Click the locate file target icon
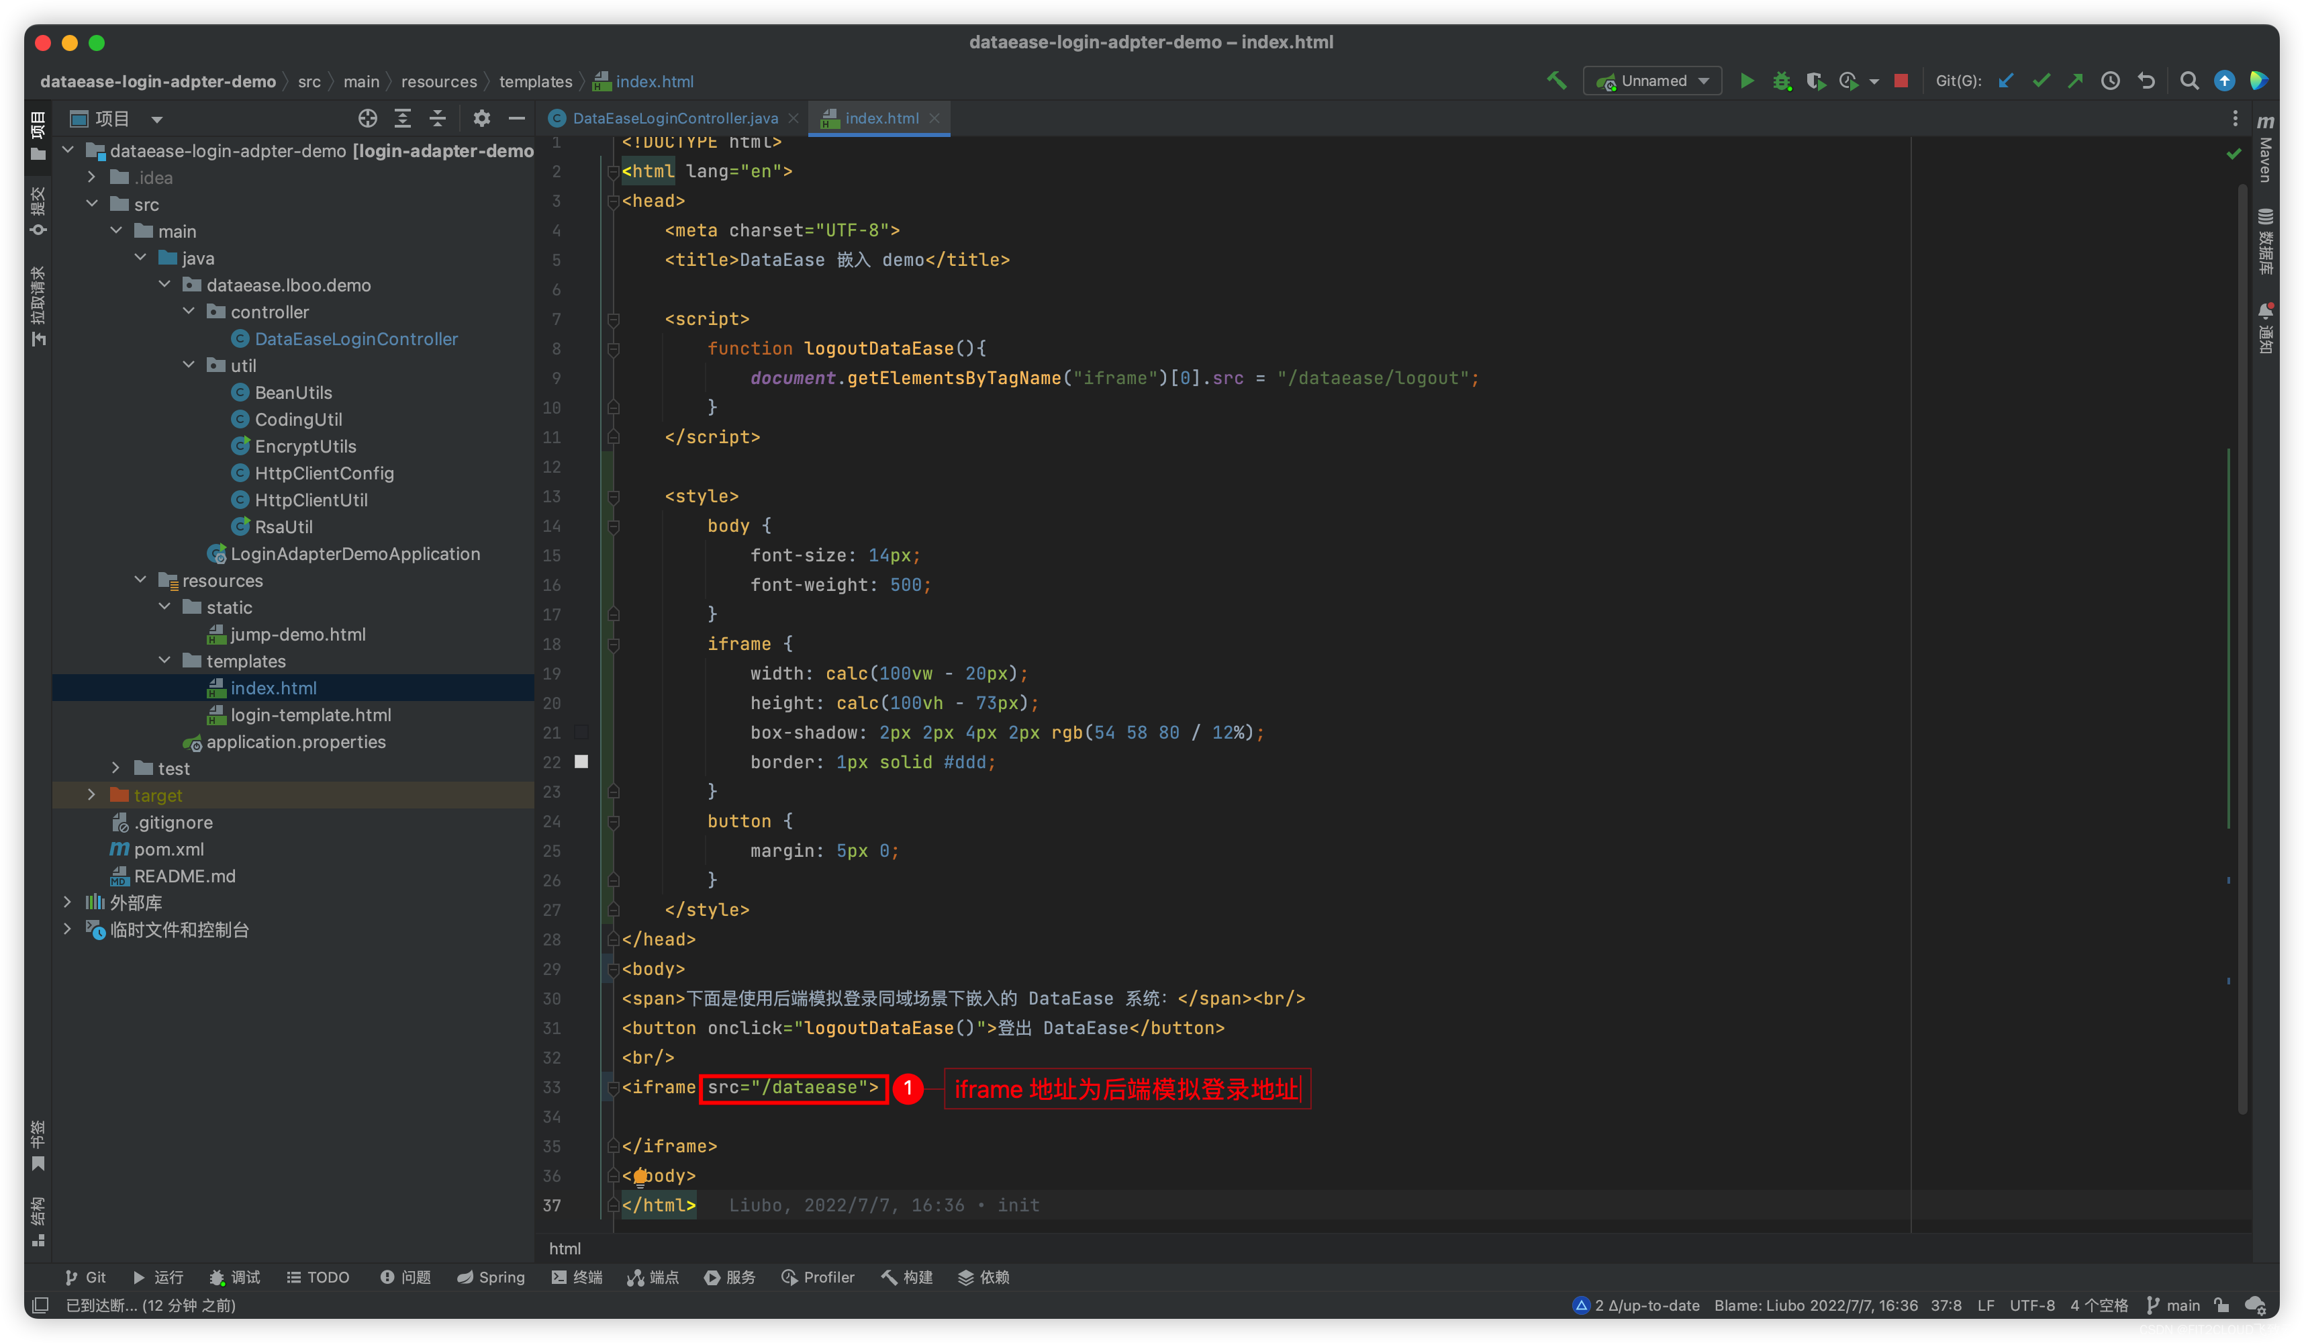The image size is (2304, 1343). 367,118
